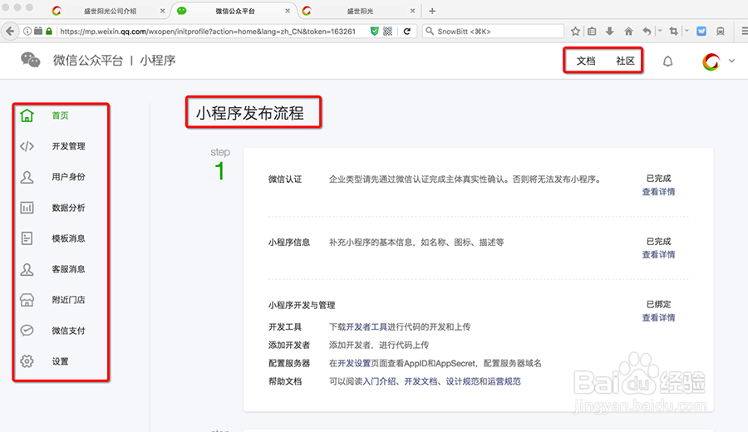Click the 小程序 header label
The height and width of the screenshot is (432, 748).
[157, 61]
